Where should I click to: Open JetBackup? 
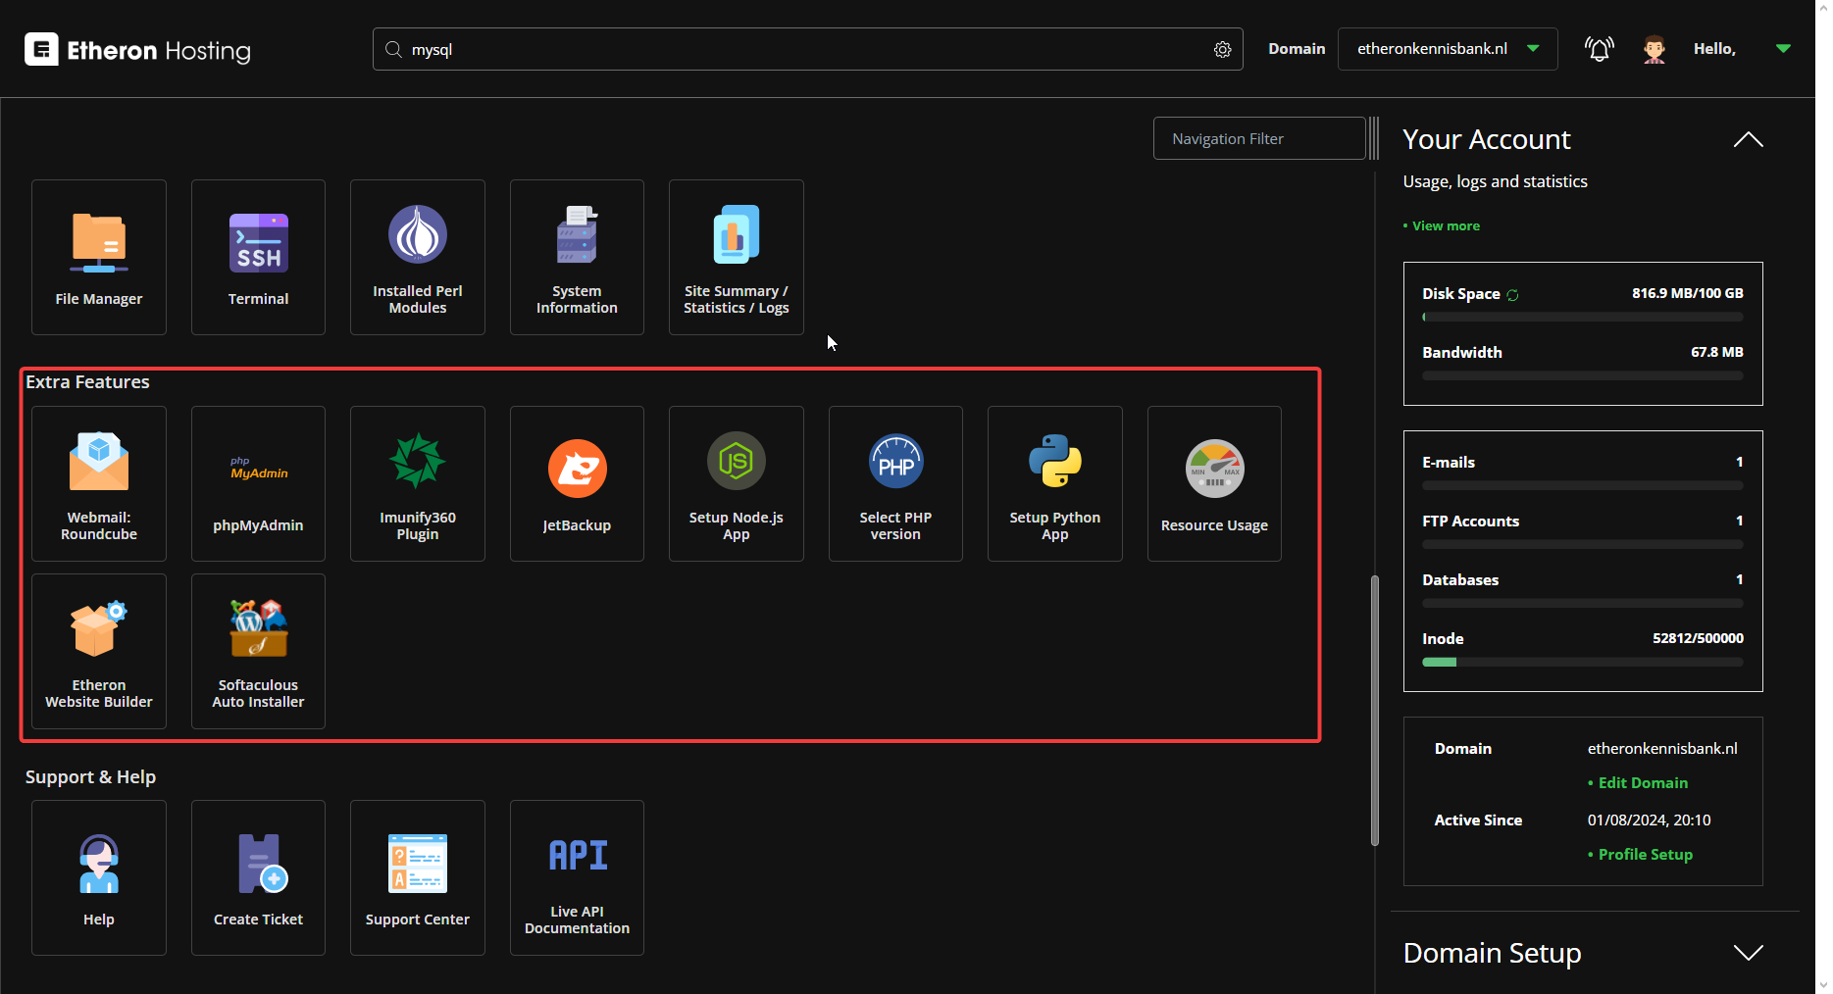(577, 483)
